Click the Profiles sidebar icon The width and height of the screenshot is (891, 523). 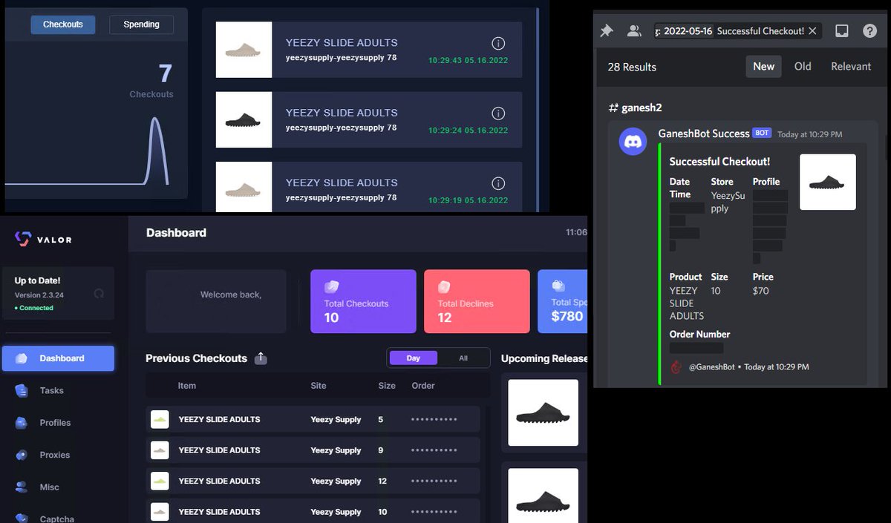[22, 423]
